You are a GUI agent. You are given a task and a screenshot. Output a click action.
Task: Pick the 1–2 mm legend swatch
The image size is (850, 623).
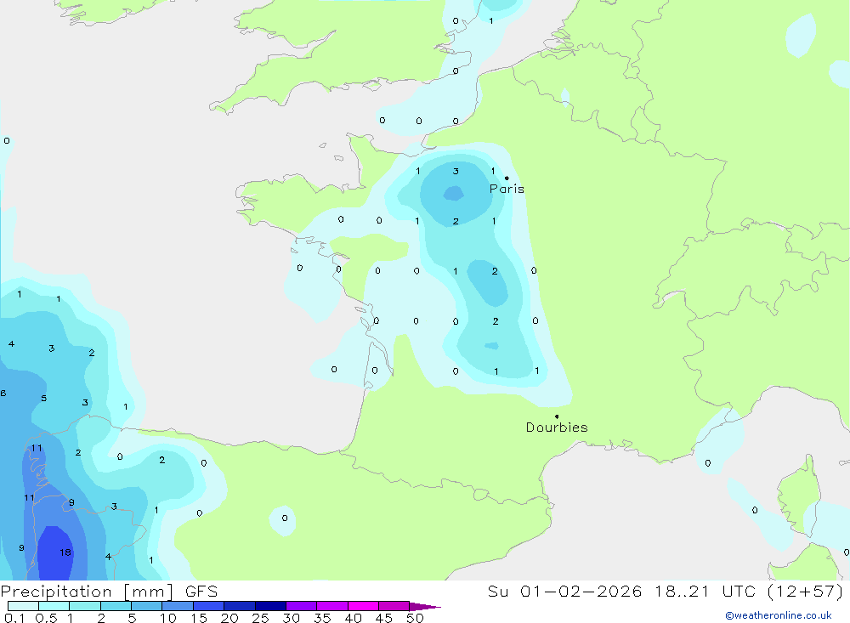click(84, 606)
